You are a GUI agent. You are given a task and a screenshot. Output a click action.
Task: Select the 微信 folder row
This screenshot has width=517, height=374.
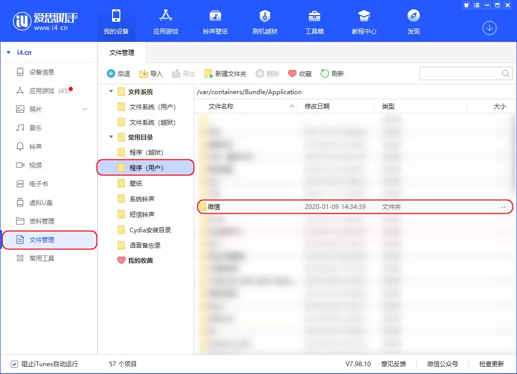coord(355,207)
